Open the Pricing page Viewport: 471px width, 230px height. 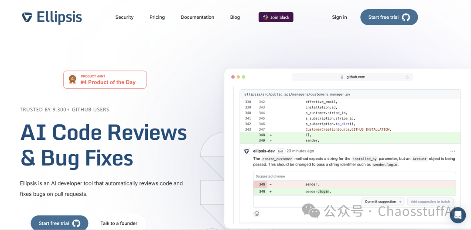[157, 17]
